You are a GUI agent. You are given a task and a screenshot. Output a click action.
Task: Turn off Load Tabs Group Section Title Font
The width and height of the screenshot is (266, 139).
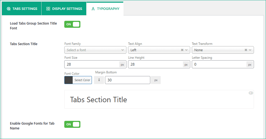pos(72,24)
